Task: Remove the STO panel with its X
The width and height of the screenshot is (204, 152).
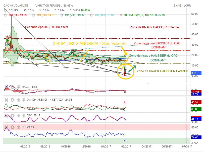Action: pos(6,115)
